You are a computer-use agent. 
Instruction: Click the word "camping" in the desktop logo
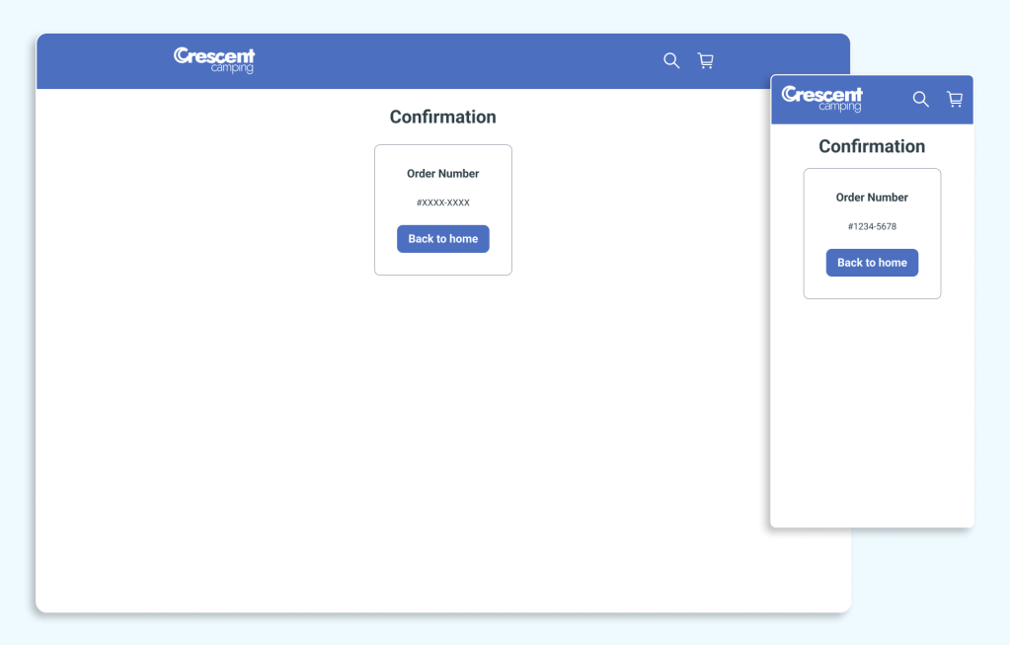click(x=232, y=69)
